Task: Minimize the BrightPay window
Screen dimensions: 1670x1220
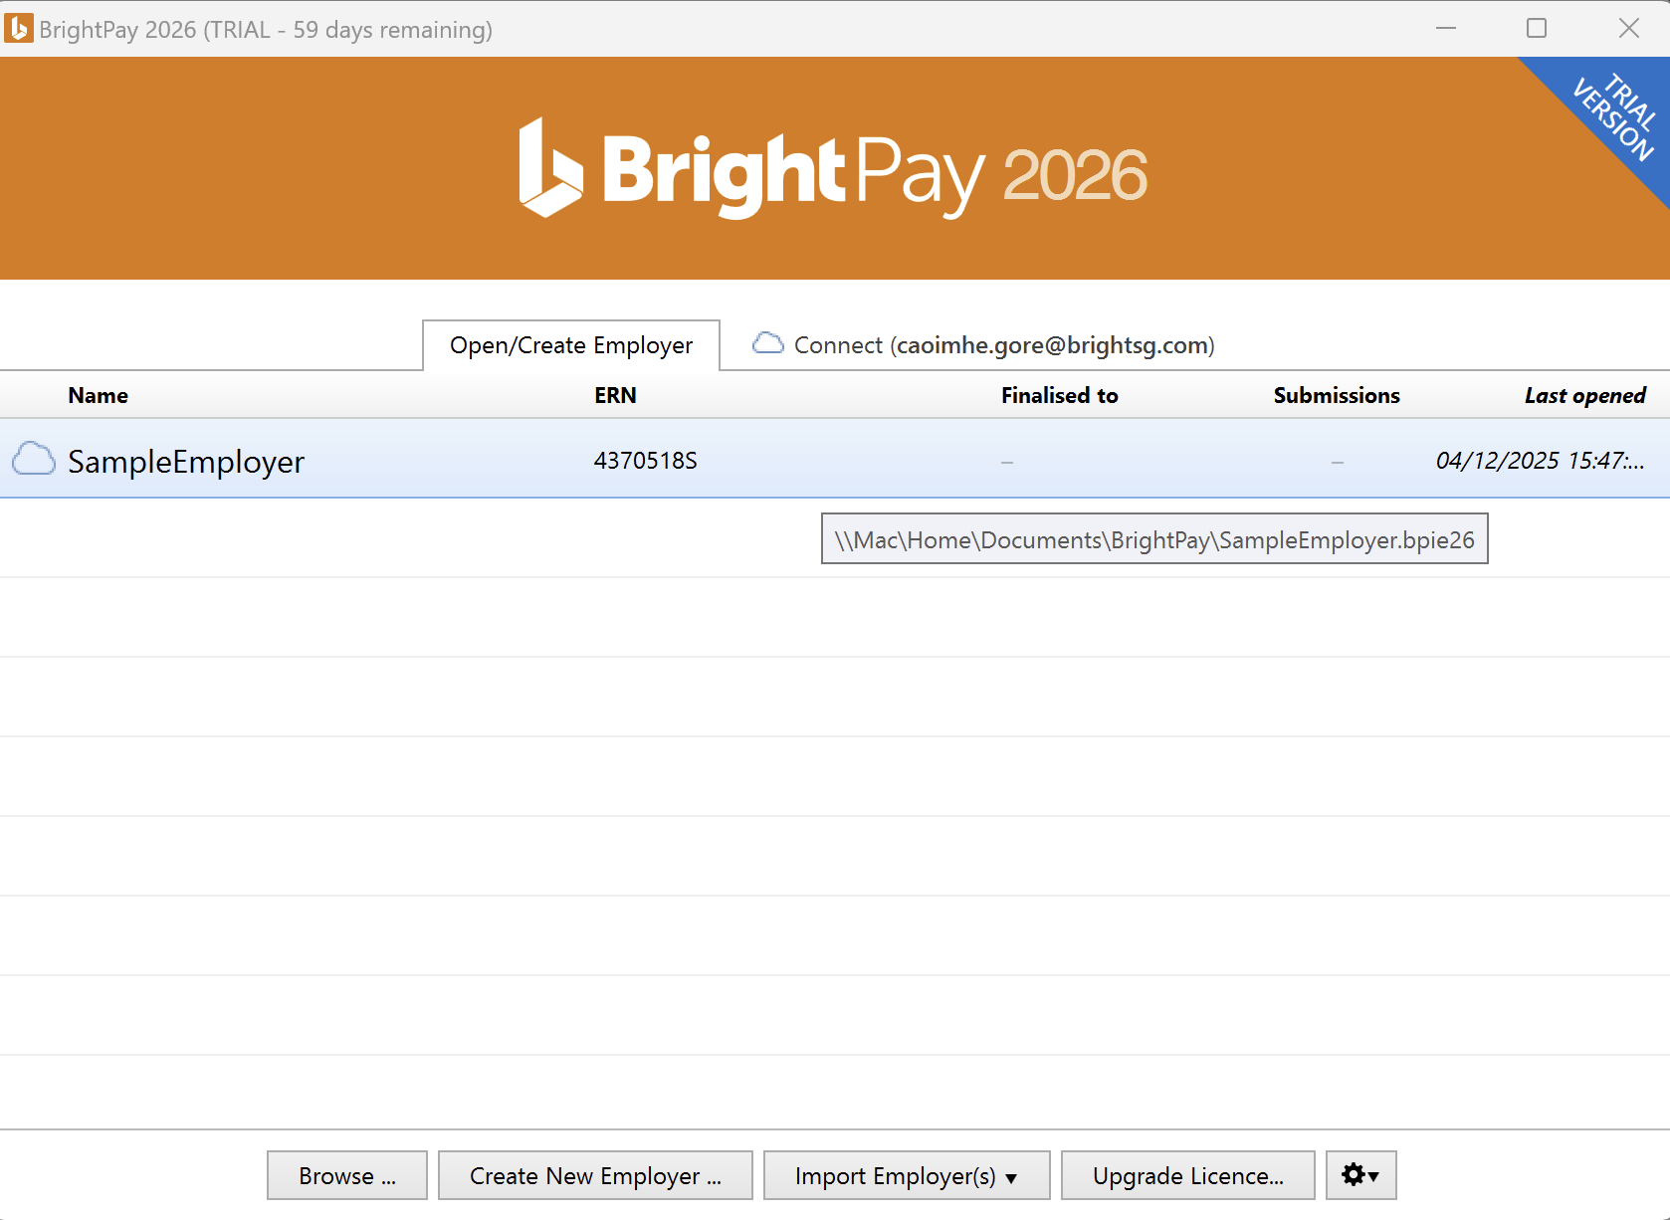Action: [x=1446, y=29]
